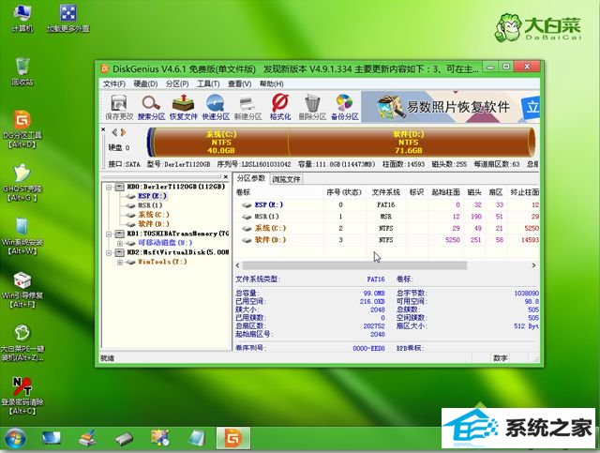Close the tree panel with its x button
The image size is (600, 453).
coord(226,177)
